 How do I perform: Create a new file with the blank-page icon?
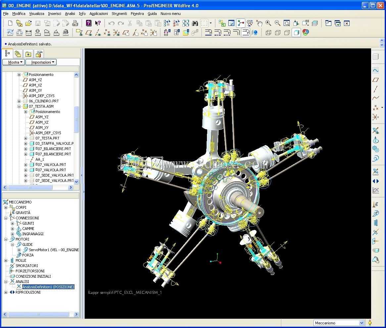(10, 23)
